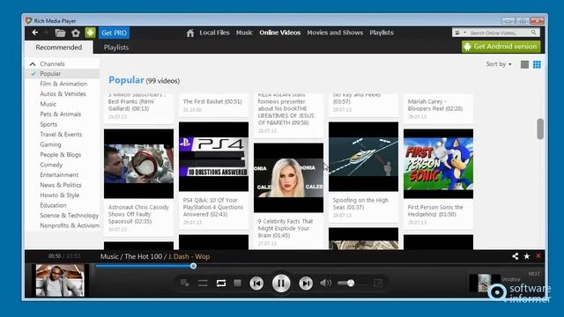Mute the volume speaker icon
This screenshot has height=317, width=564.
click(x=325, y=284)
